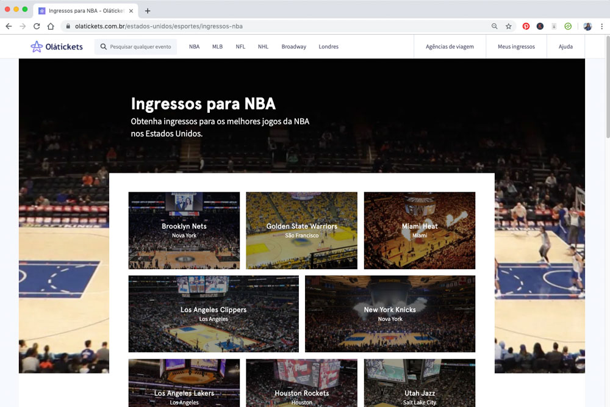Screen dimensions: 610x407
Task: Click the grey square extension icon
Action: pyautogui.click(x=554, y=26)
